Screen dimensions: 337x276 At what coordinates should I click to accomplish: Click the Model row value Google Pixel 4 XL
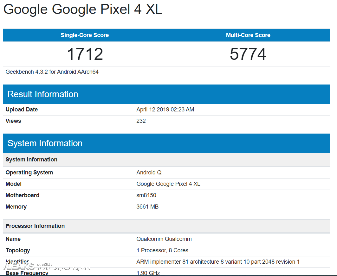[x=168, y=184]
